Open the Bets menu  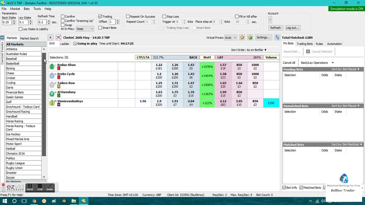point(27,9)
